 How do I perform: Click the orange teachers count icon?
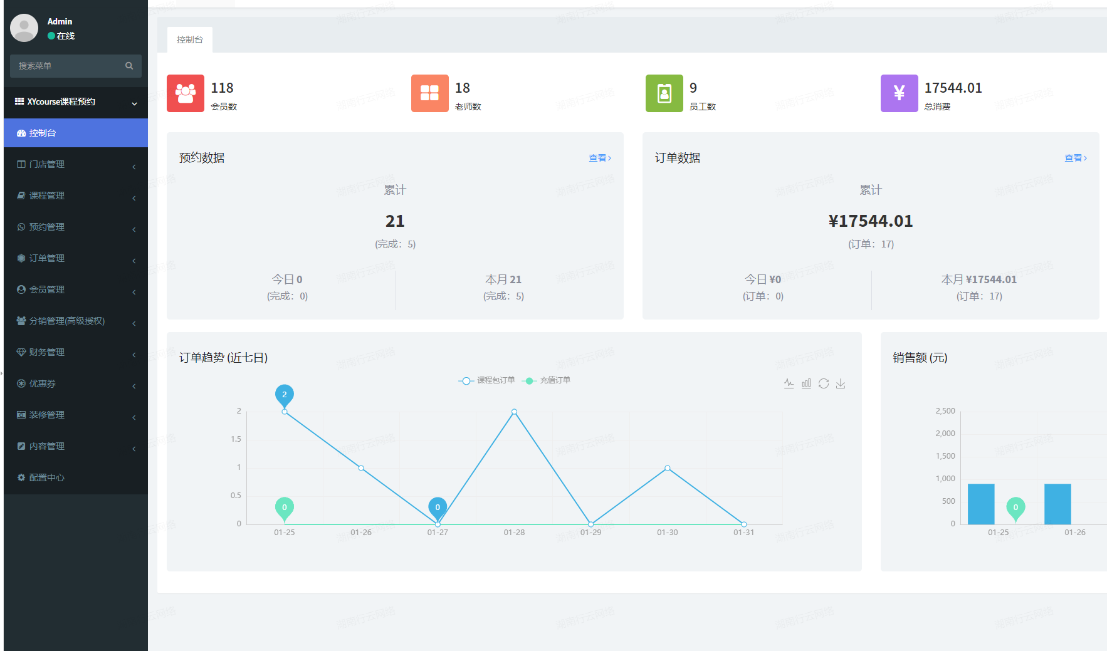tap(429, 93)
